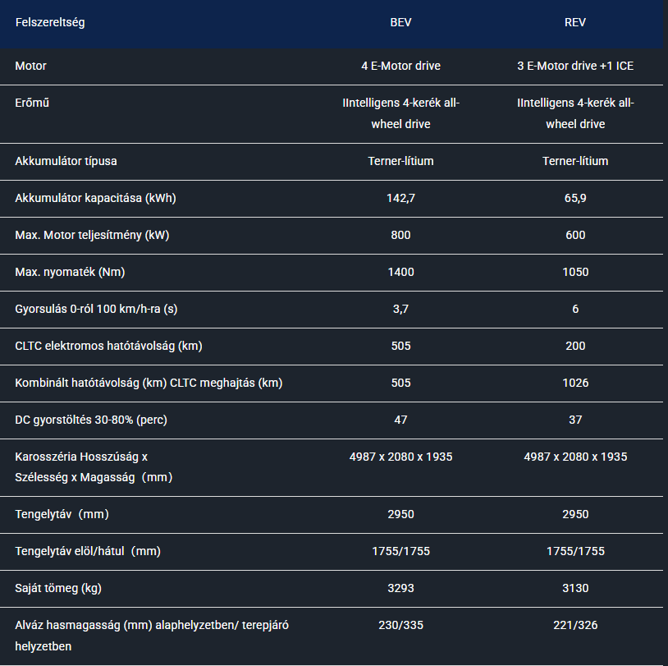This screenshot has width=668, height=666.
Task: Click the DC charging time "47"
Action: pos(401,420)
